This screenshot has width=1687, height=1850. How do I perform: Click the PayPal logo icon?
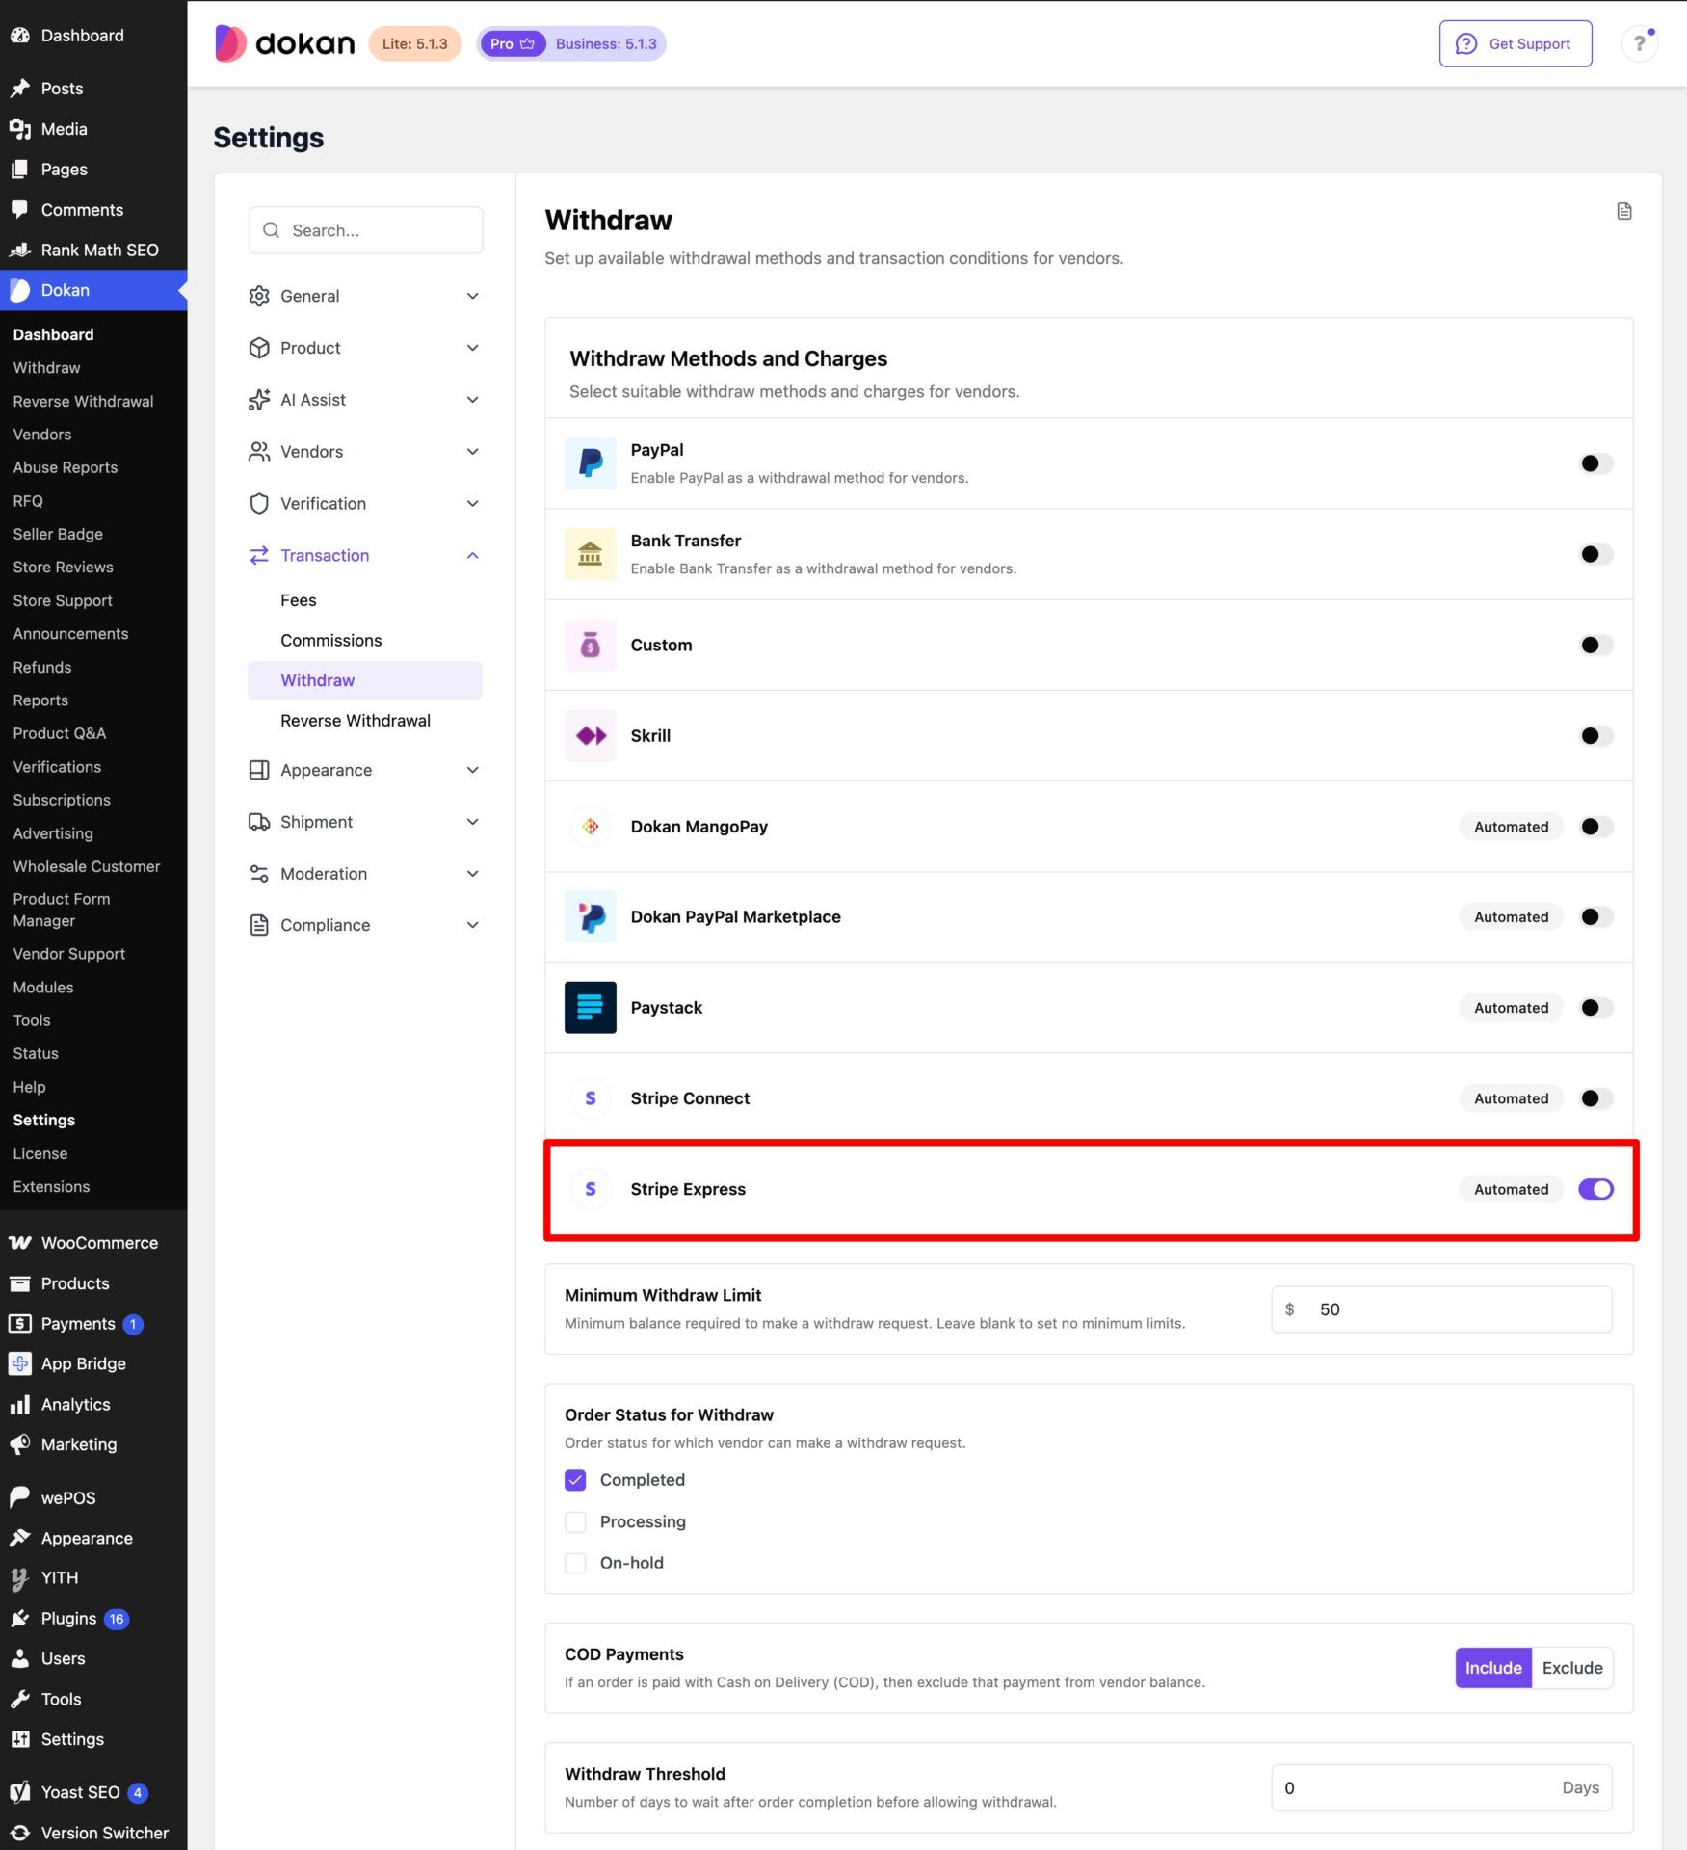click(591, 463)
